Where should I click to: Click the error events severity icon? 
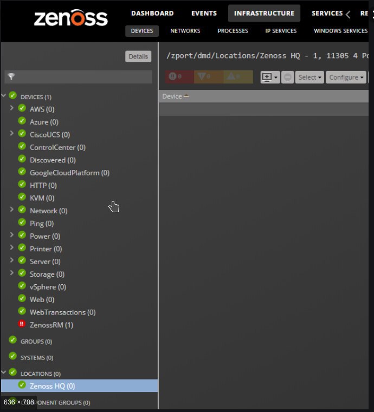coord(202,76)
